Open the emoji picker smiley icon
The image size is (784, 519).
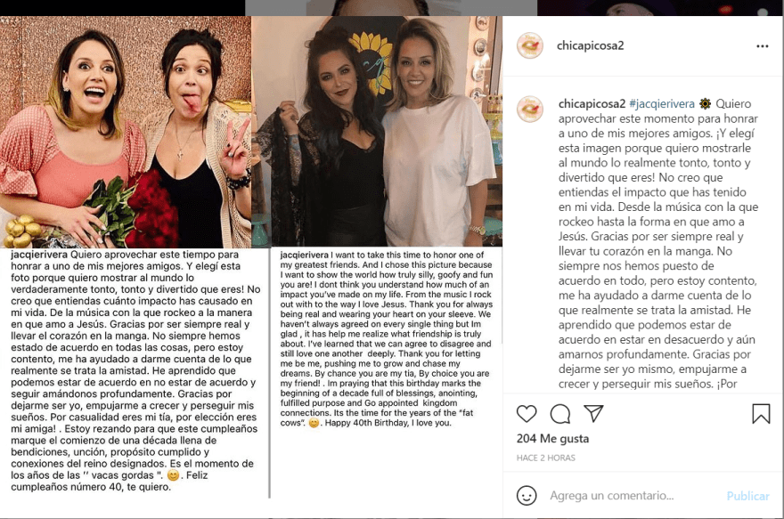pos(527,496)
